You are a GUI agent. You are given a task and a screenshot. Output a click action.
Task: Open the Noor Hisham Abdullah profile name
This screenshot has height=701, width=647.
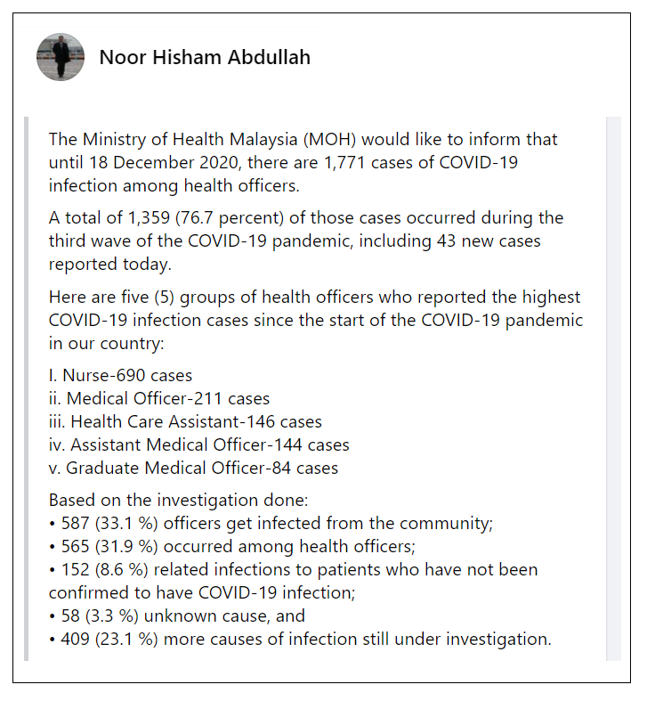tap(205, 58)
